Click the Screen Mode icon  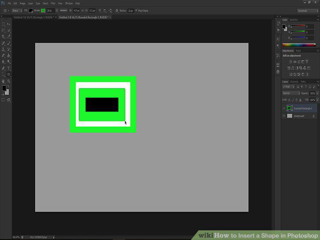point(9,100)
